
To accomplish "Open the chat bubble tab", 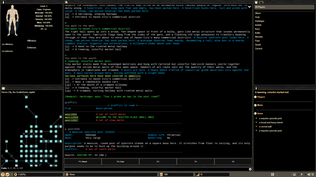I will pos(261,2).
